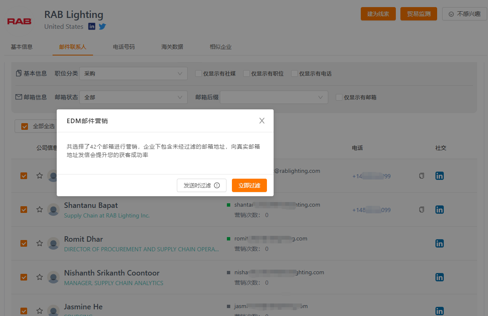Click the orange 立即过滤 button
The image size is (488, 316).
pos(249,185)
